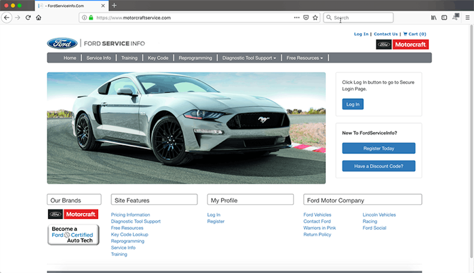Go back to the previous page
The height and width of the screenshot is (273, 474).
point(6,18)
